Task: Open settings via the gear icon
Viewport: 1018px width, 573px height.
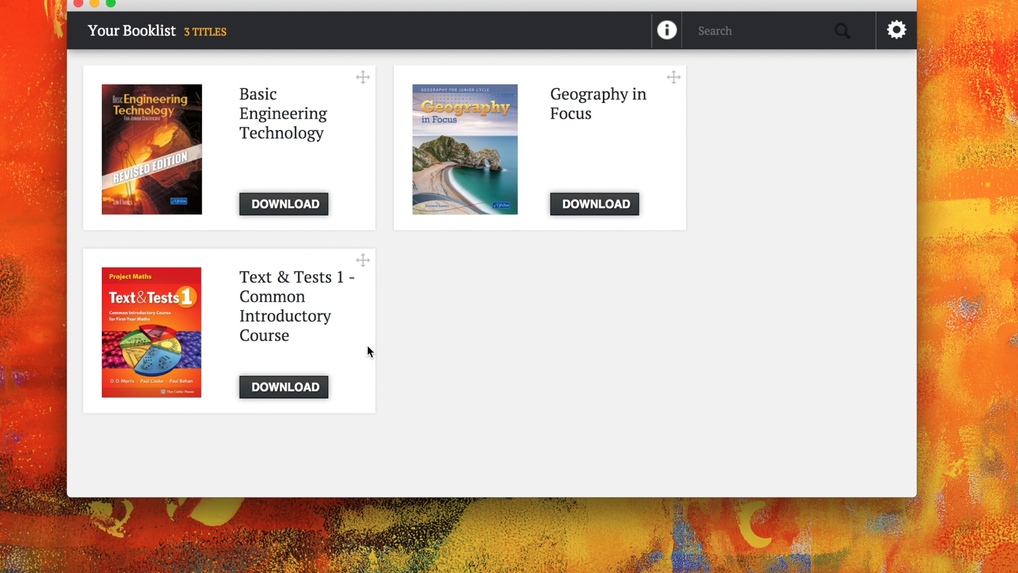Action: [x=896, y=30]
